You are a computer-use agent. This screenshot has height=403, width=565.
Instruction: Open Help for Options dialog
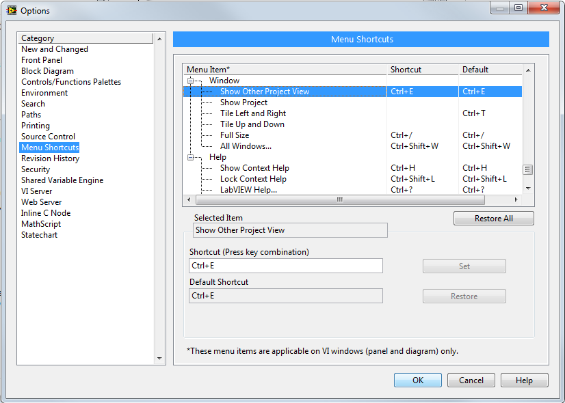coord(524,380)
